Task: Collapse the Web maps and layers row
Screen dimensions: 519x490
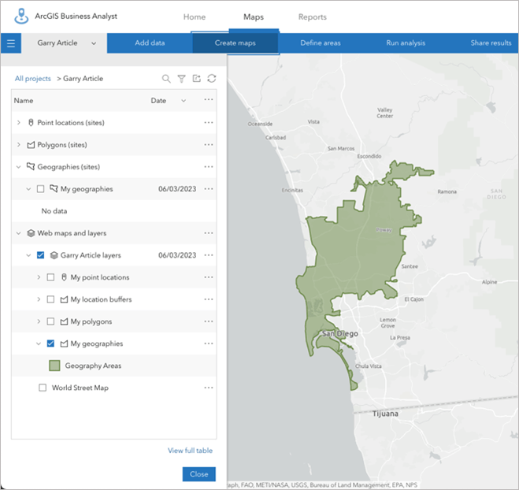Action: pos(19,233)
